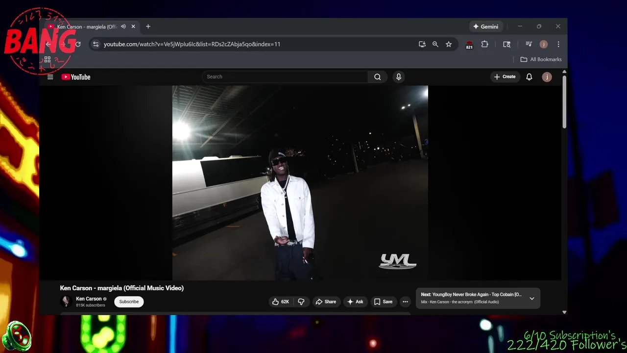Click the Share button

point(326,302)
